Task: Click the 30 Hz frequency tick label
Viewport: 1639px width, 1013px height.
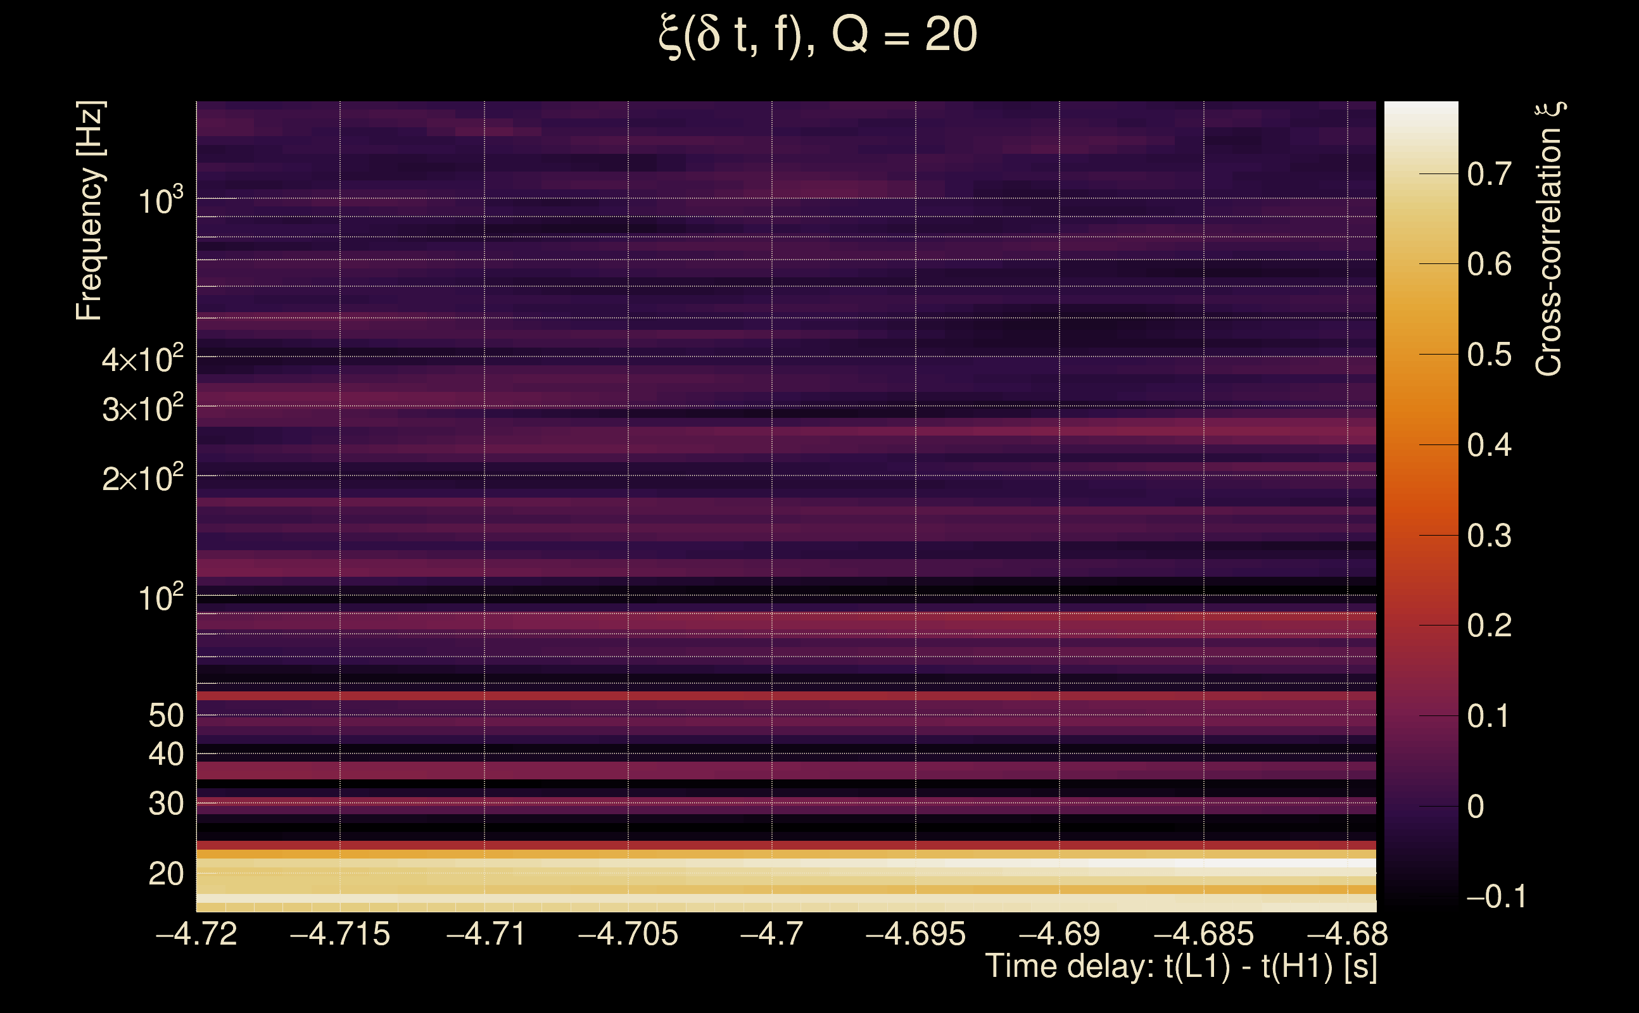Action: pyautogui.click(x=165, y=804)
